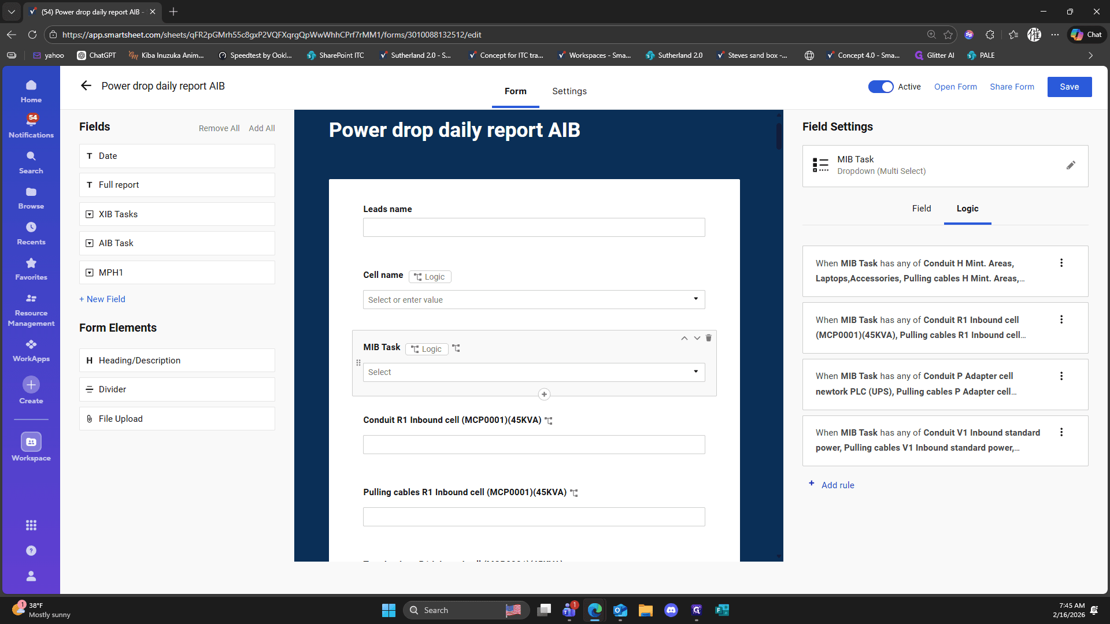Open options for Conduit P Adapter cell rule
Screen dimensions: 1110x624
[x=1061, y=376]
